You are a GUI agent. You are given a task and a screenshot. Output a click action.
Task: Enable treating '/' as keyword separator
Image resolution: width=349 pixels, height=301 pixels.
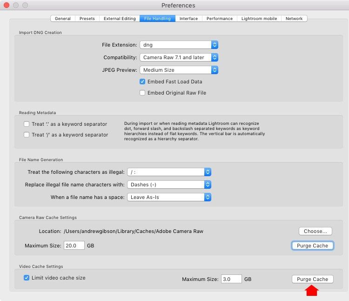pyautogui.click(x=27, y=135)
